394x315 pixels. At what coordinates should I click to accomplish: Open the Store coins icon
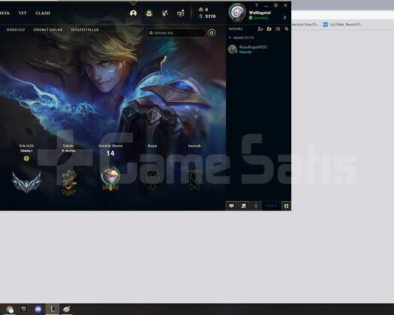(181, 13)
